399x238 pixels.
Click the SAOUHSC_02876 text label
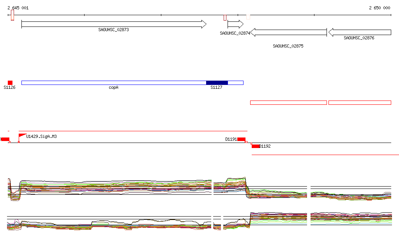click(359, 38)
